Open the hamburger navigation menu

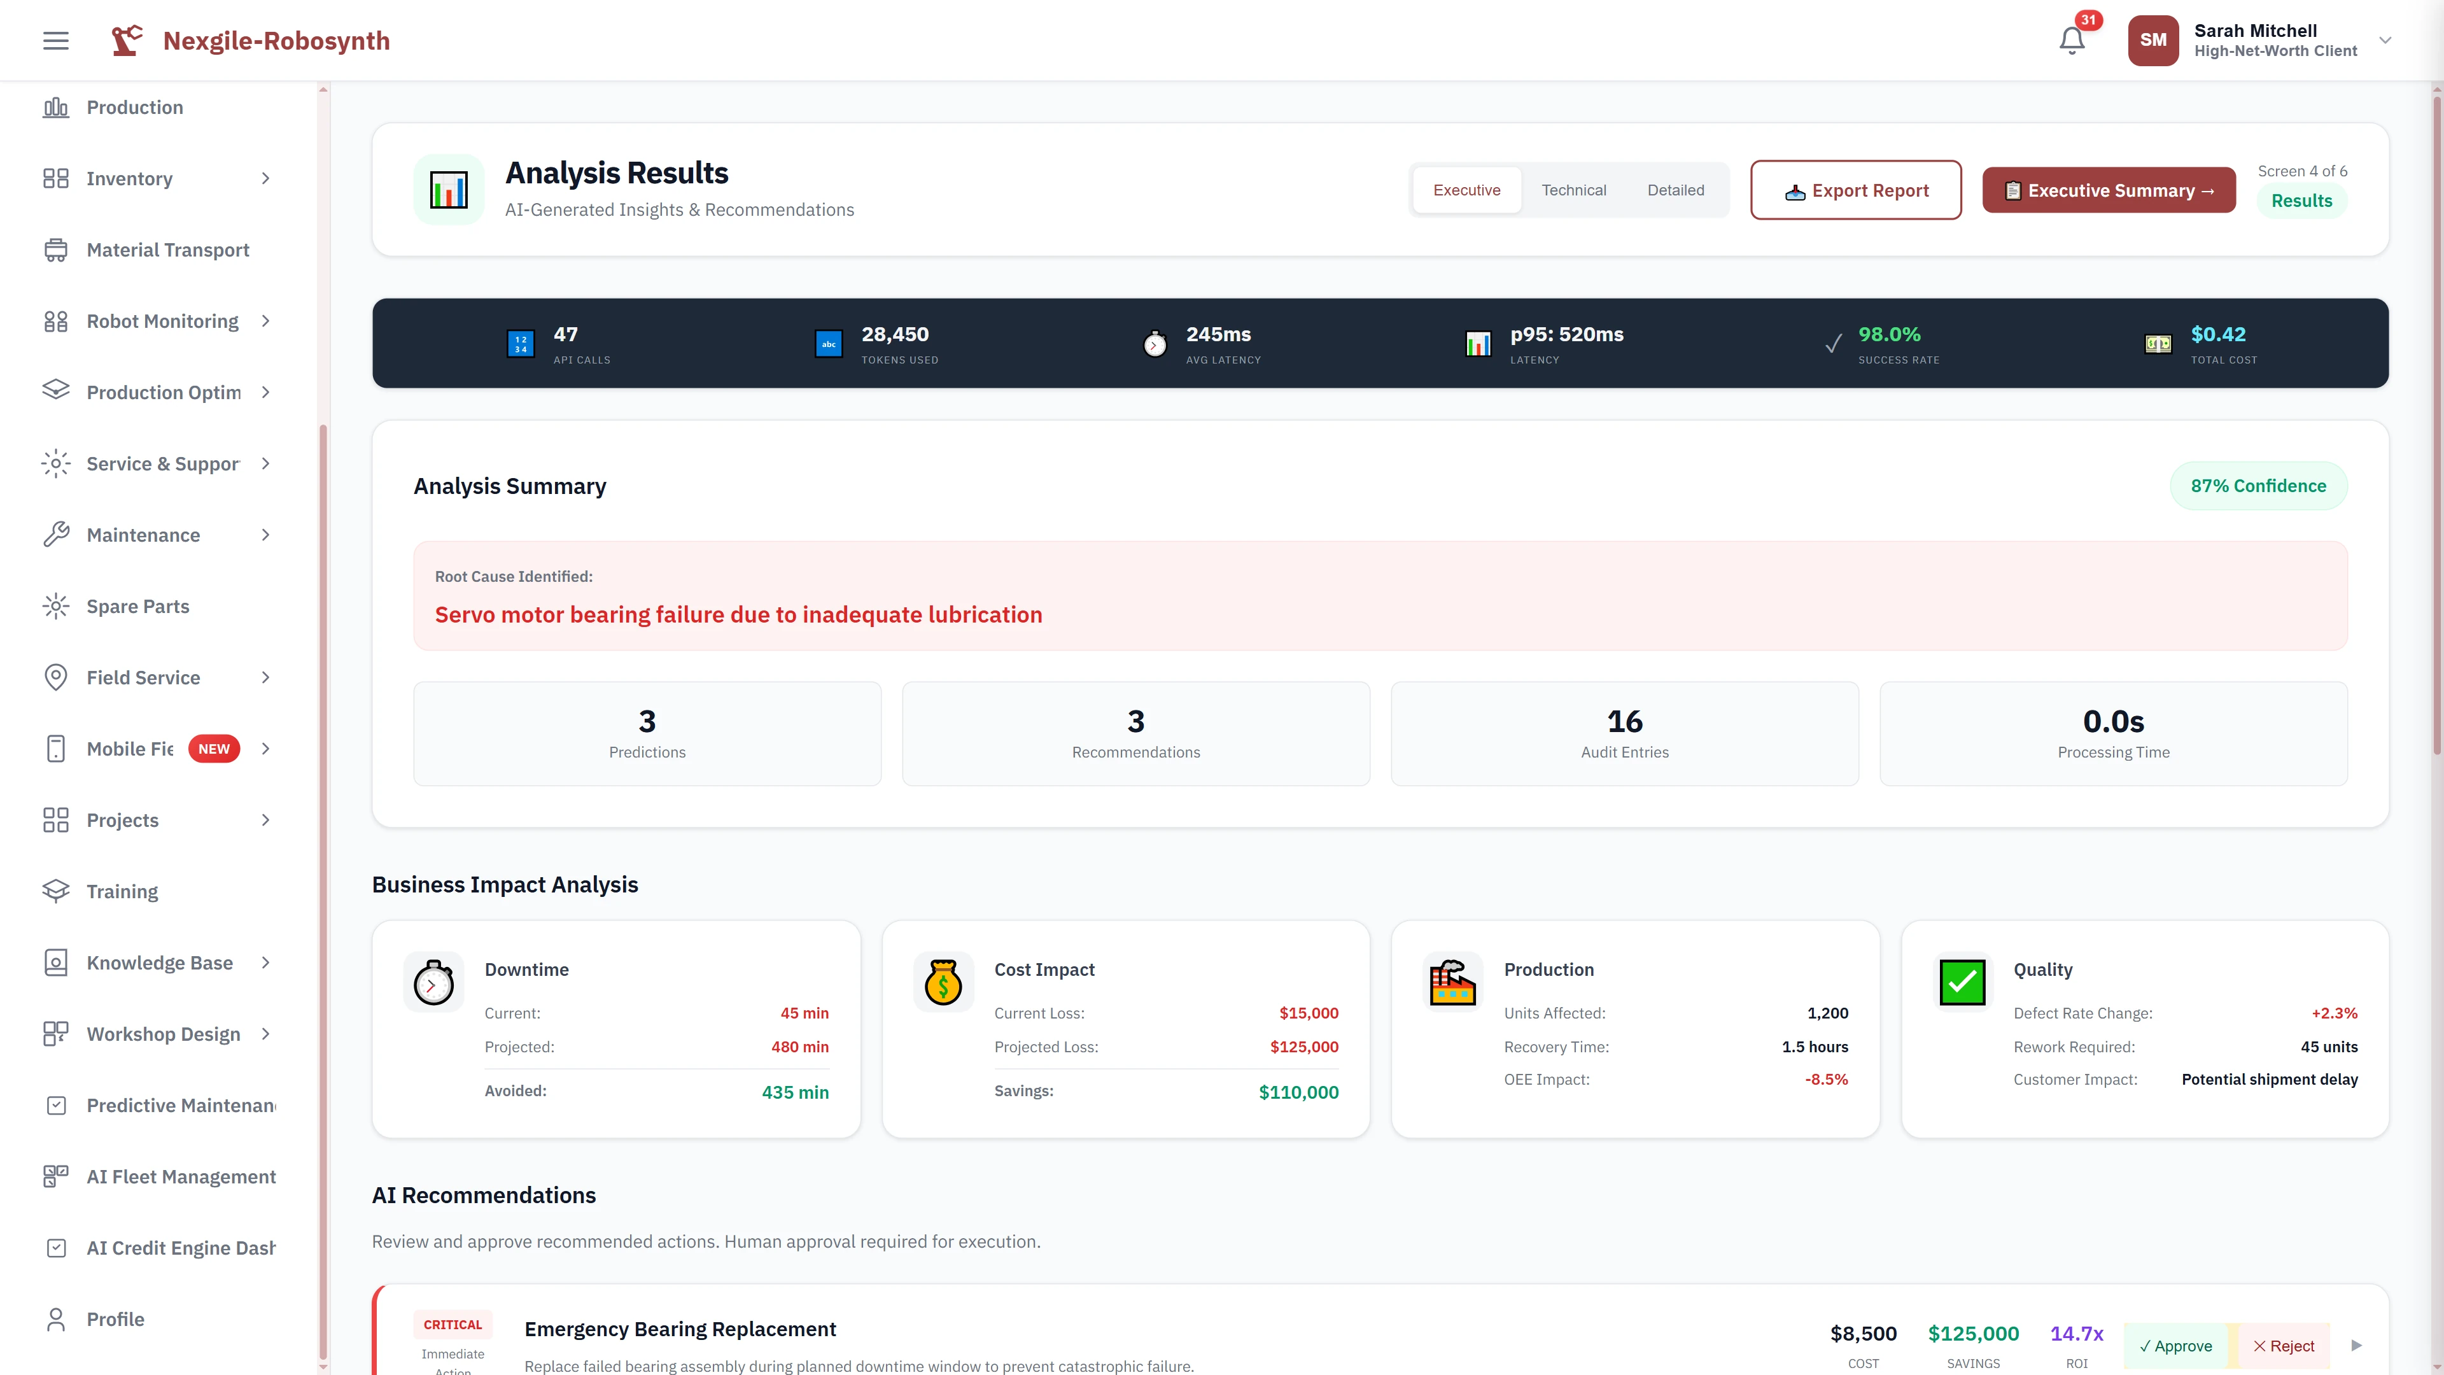[55, 40]
